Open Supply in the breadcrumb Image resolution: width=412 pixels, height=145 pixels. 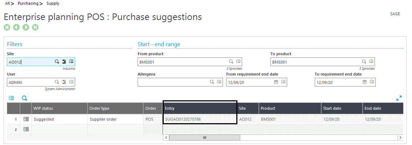[x=53, y=3]
